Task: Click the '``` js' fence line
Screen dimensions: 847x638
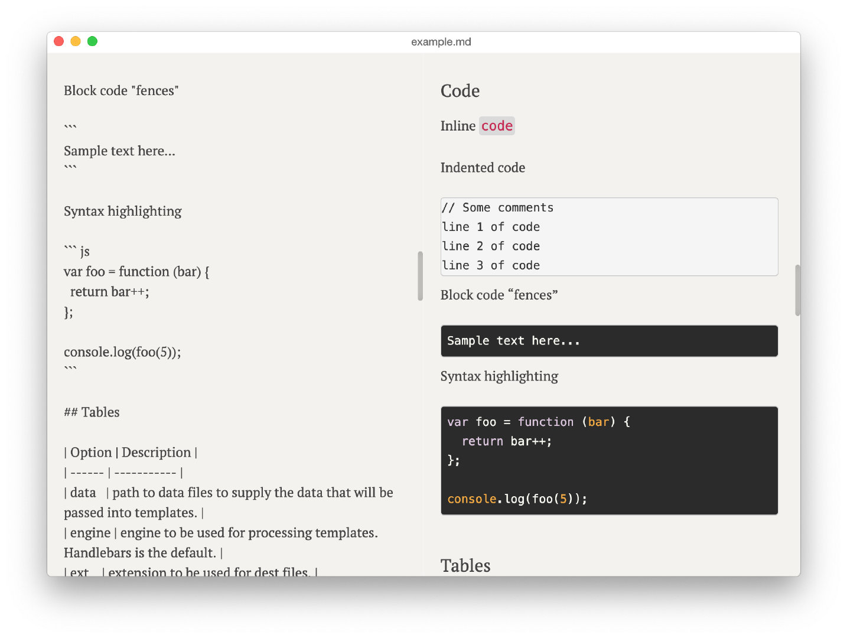Action: pyautogui.click(x=77, y=251)
